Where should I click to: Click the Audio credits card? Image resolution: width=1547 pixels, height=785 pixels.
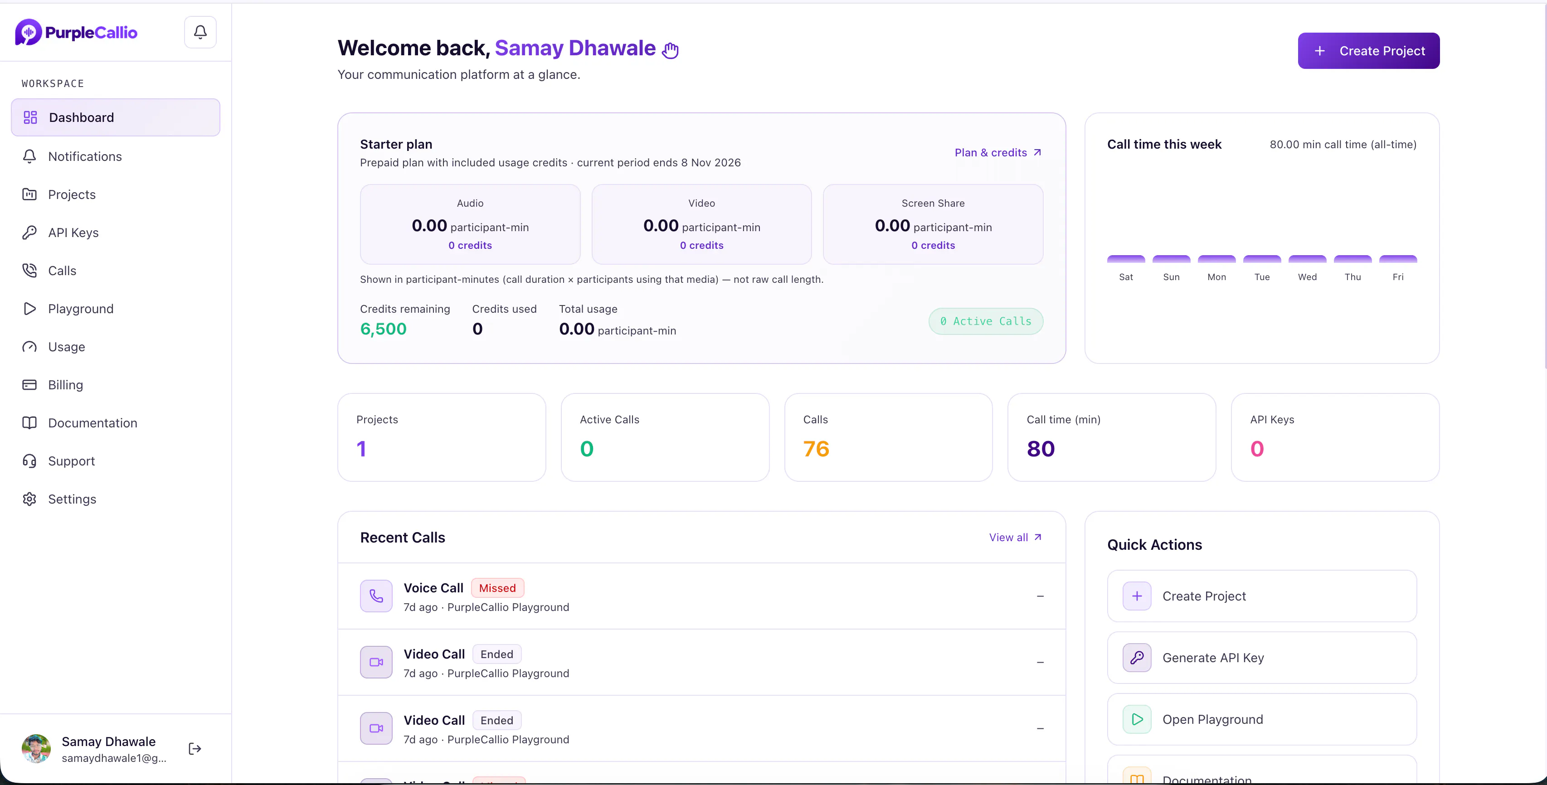pyautogui.click(x=470, y=224)
